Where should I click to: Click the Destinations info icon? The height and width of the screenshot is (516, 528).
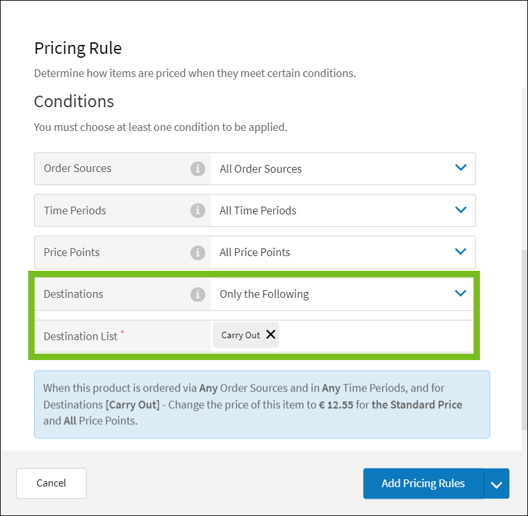(198, 293)
